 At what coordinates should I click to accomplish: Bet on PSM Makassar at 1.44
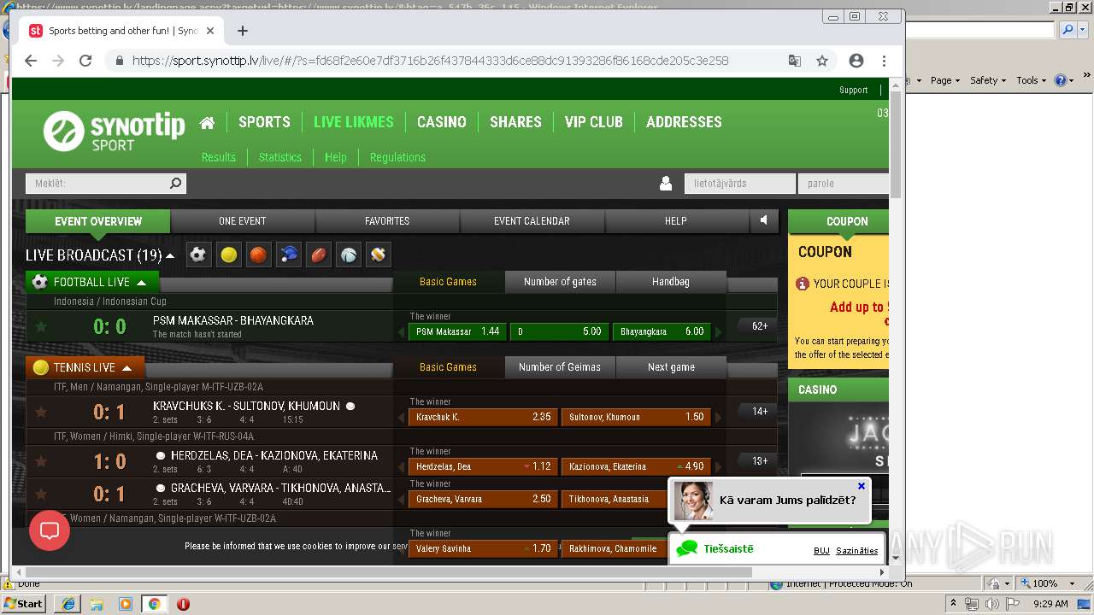(457, 331)
